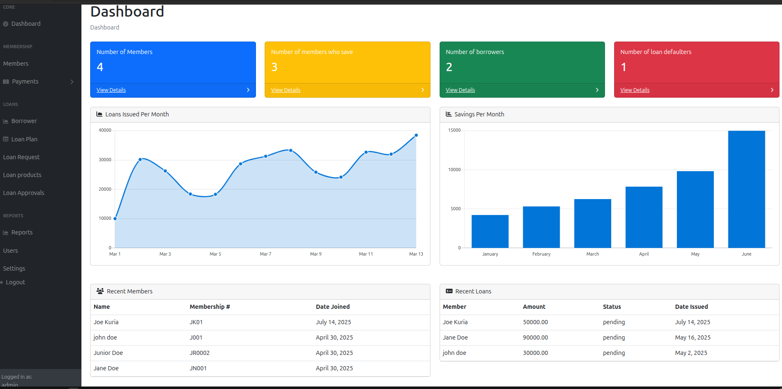Viewport: 782px width, 389px height.
Task: Click the Borrower chart icon in sidebar
Action: [x=6, y=121]
